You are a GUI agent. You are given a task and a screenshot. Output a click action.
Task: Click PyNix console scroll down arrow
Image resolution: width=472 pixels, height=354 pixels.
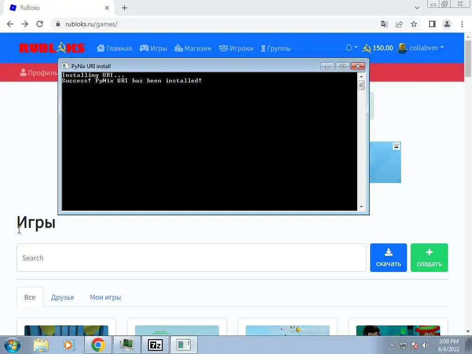point(361,207)
